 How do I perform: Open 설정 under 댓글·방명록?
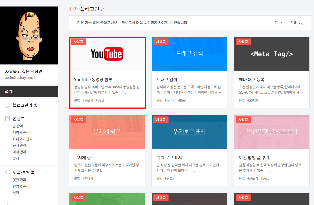click(16, 193)
